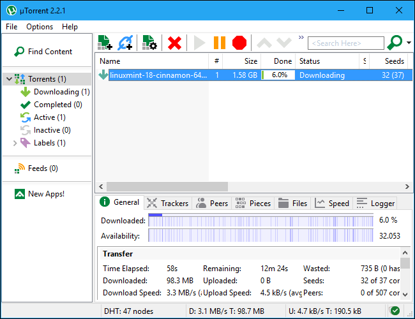415x319 pixels.
Task: Collapse the Torrents tree node
Action: tap(10, 79)
